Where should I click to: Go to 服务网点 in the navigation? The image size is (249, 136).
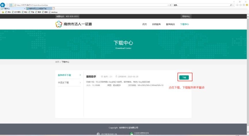click(x=170, y=24)
